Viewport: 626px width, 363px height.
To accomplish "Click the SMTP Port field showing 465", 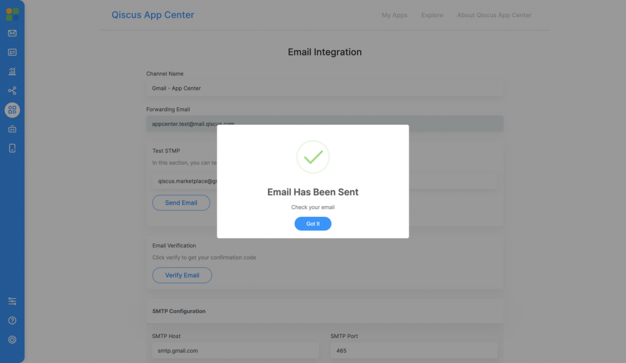I will click(414, 351).
